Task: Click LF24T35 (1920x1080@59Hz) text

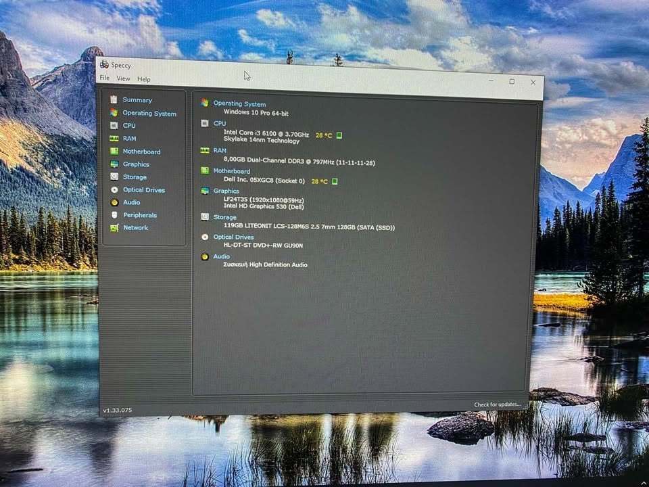Action: (x=264, y=200)
